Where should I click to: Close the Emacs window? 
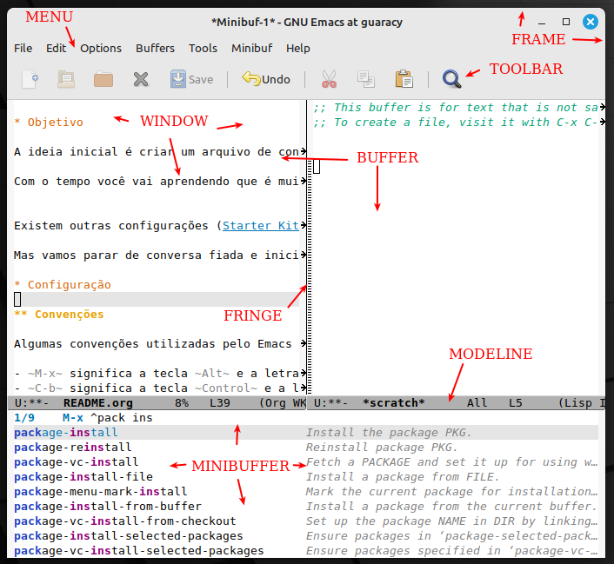tap(591, 22)
